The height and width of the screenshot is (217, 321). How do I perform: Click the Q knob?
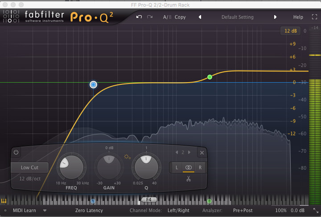coord(146,167)
